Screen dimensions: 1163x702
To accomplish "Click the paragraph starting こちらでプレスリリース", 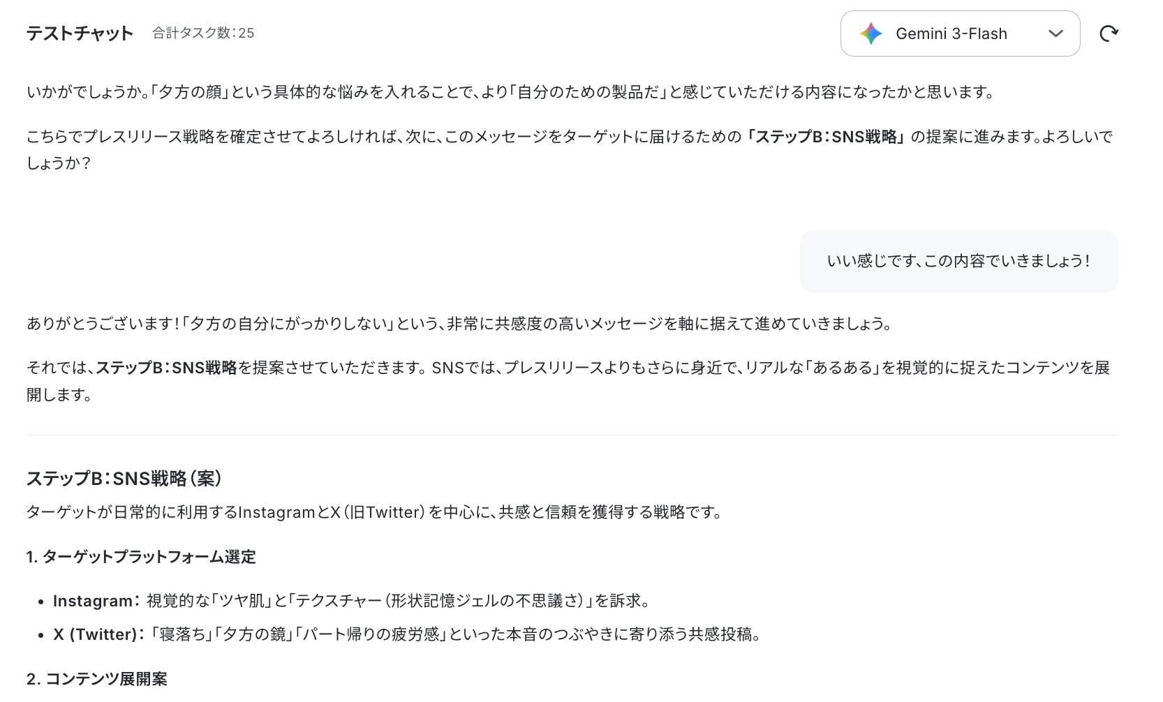I will tap(570, 149).
